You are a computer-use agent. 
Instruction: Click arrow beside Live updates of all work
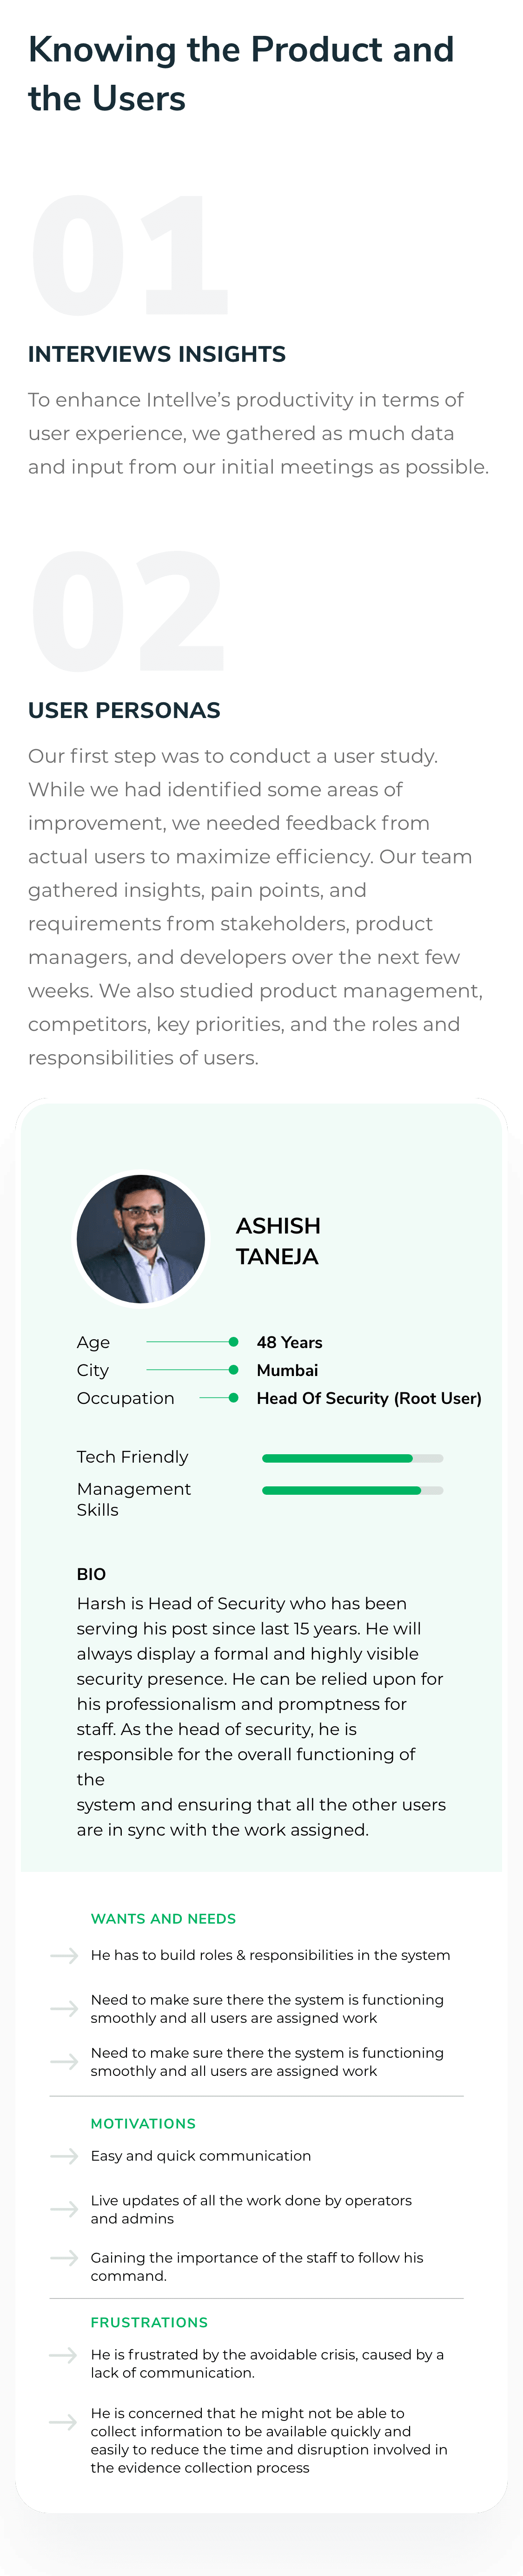click(x=64, y=2209)
